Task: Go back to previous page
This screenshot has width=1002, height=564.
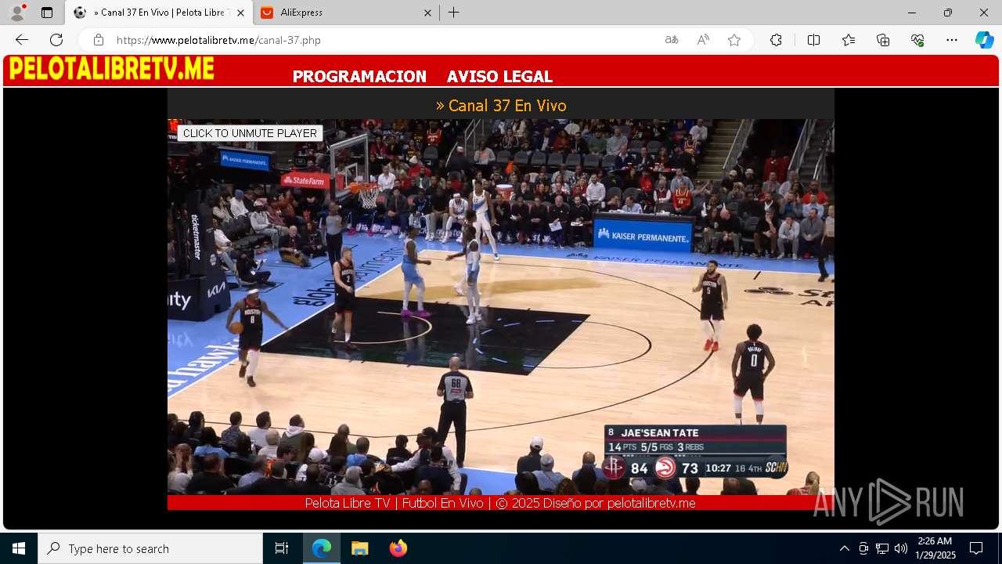Action: tap(22, 40)
